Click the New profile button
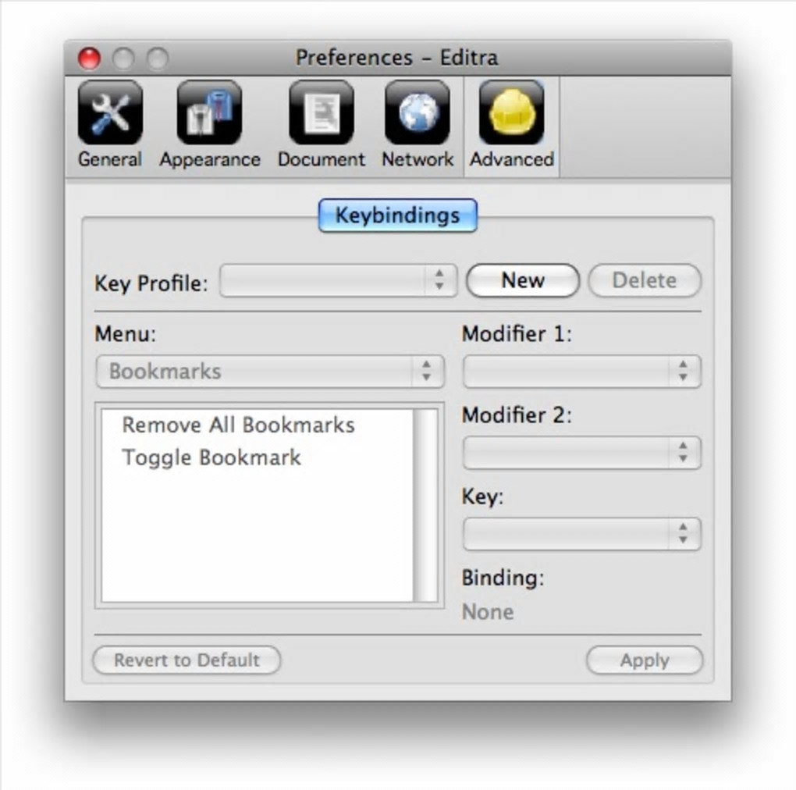Image resolution: width=796 pixels, height=790 pixels. pos(523,280)
